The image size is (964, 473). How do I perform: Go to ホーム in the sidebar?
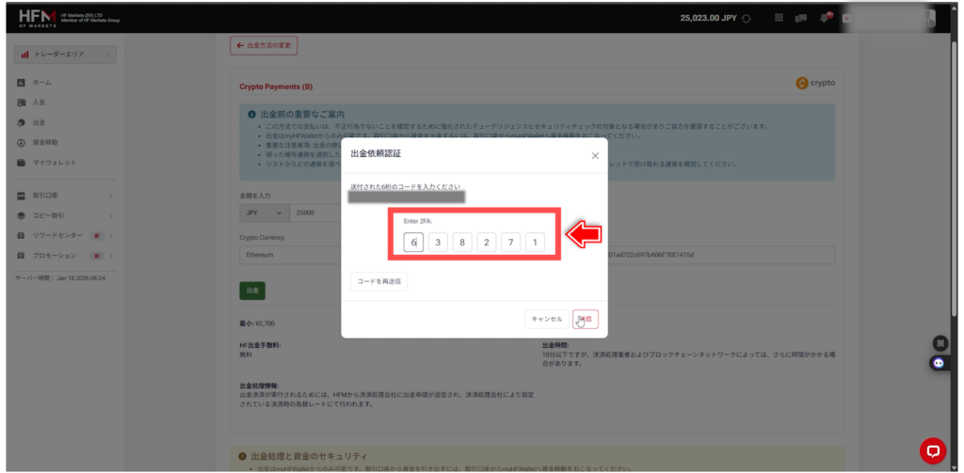pos(42,83)
